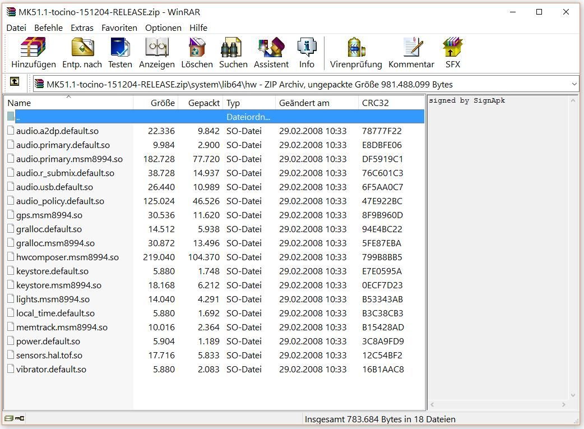This screenshot has height=429, width=584.
Task: Click file icon of vibrator.default.so
Action: point(11,369)
